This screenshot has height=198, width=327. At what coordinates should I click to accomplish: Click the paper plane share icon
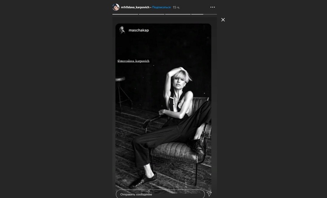pos(209,194)
